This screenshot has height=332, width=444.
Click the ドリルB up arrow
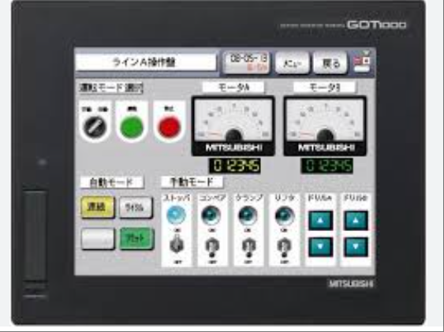(x=356, y=220)
